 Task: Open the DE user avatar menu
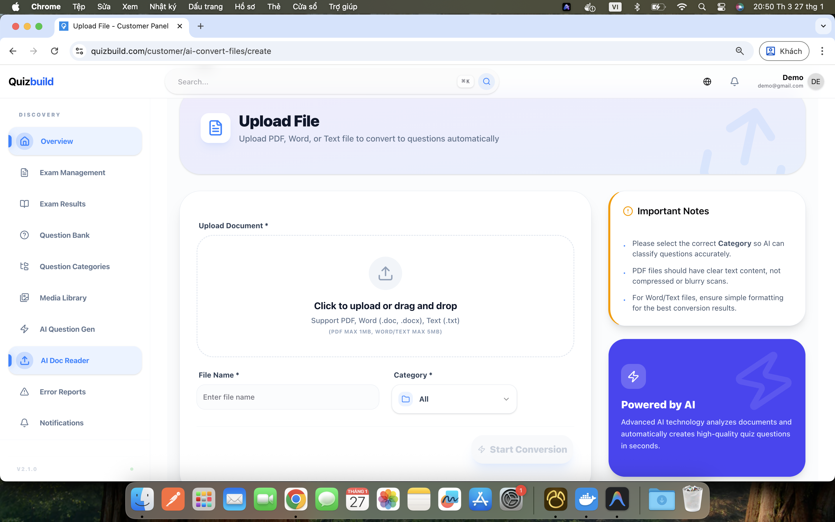(816, 81)
